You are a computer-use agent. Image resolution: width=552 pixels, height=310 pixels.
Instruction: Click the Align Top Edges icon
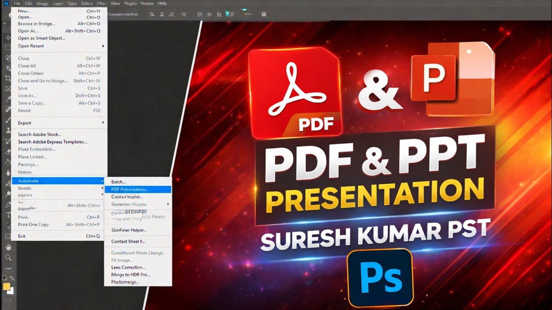pos(199,14)
